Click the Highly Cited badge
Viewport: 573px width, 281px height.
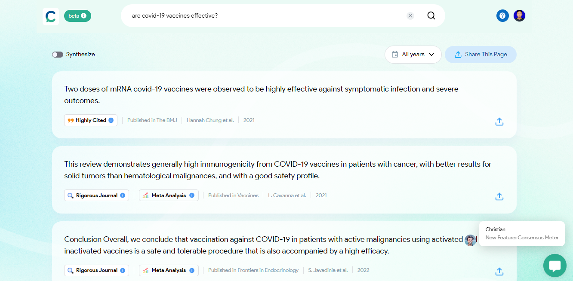tap(91, 120)
